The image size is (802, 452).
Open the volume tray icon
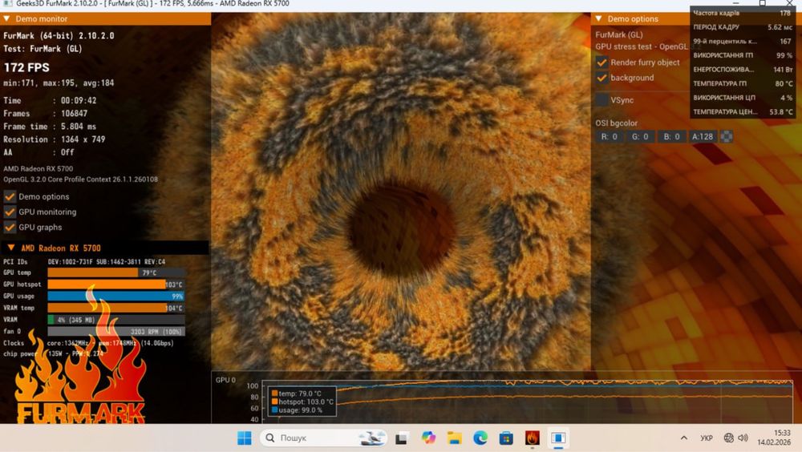tap(743, 438)
